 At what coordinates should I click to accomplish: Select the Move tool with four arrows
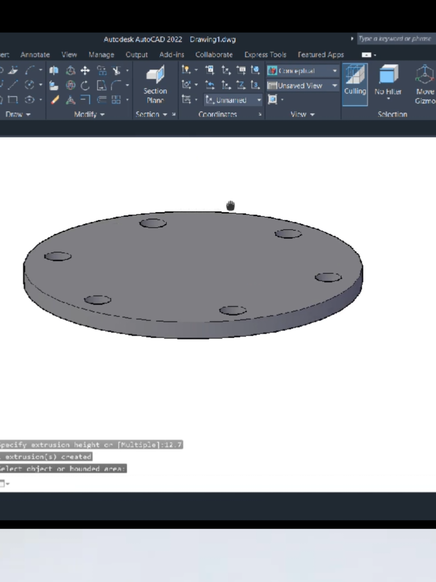click(85, 71)
